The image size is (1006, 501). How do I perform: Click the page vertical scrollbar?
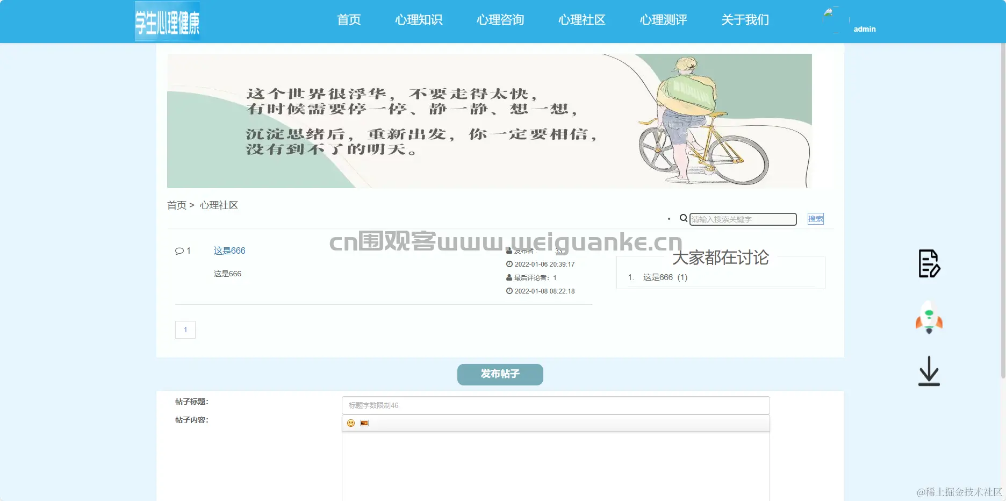1003,210
